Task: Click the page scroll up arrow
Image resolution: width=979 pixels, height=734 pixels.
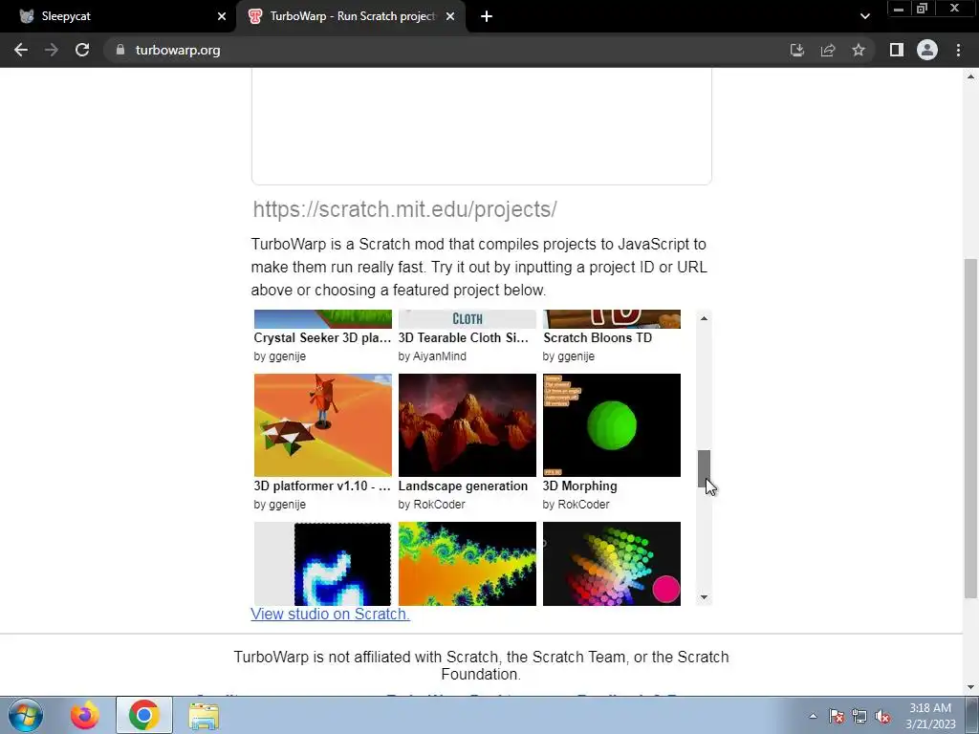Action: click(x=971, y=76)
